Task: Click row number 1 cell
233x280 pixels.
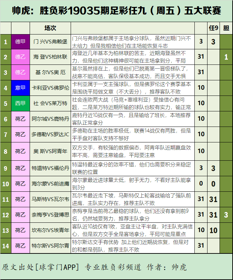Action: click(x=6, y=42)
